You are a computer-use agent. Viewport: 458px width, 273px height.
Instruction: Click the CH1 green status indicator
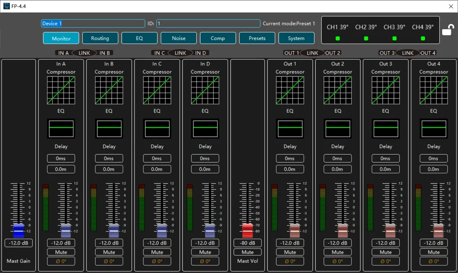tap(337, 38)
